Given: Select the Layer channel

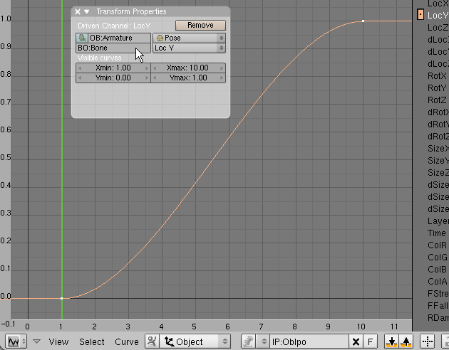Looking at the screenshot, I should (x=438, y=221).
